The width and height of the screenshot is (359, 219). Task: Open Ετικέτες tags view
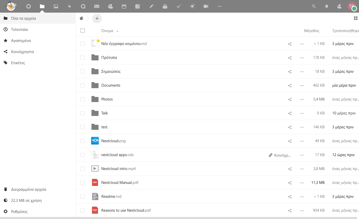click(x=38, y=63)
